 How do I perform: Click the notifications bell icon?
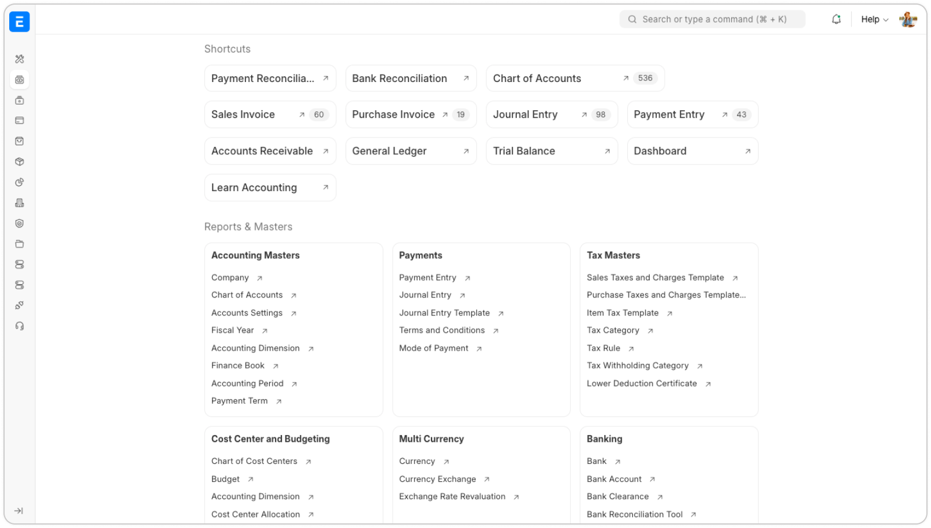[836, 20]
